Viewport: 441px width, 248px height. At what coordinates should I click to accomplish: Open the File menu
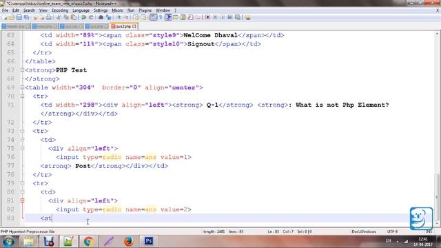5,10
